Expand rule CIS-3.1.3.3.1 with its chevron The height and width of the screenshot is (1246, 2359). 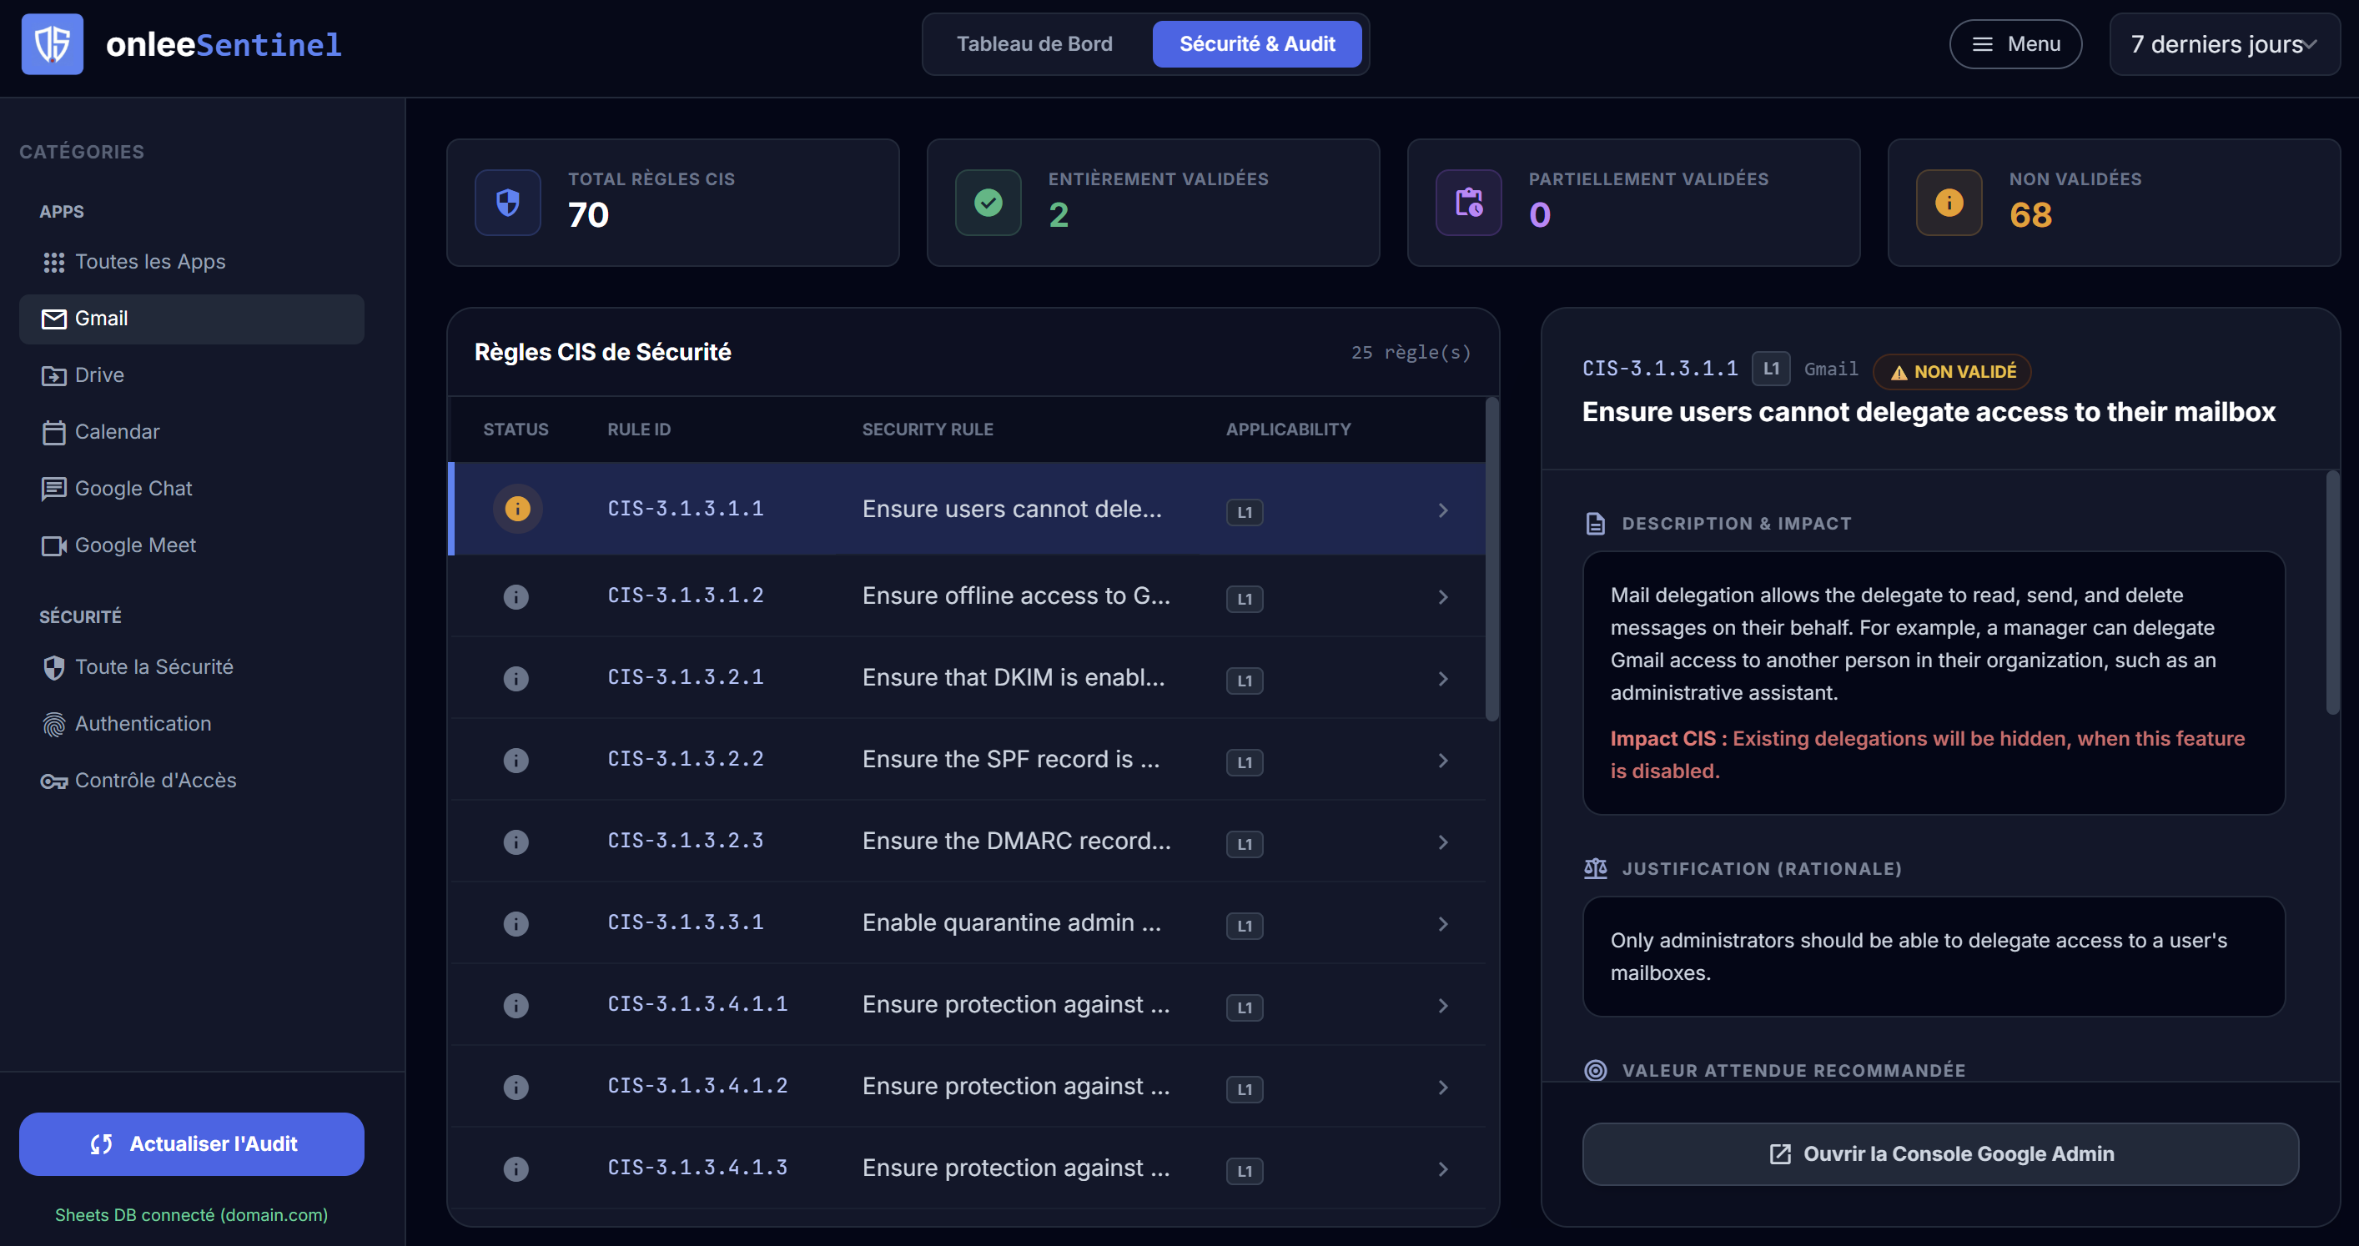click(x=1442, y=924)
